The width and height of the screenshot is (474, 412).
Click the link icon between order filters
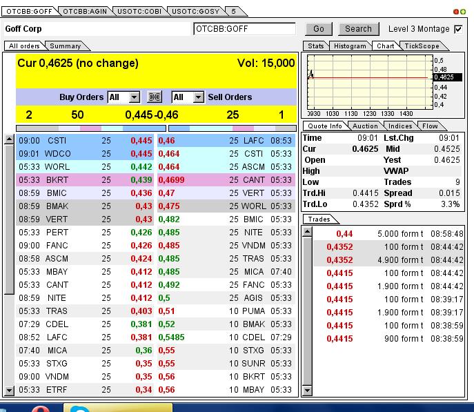pyautogui.click(x=155, y=97)
